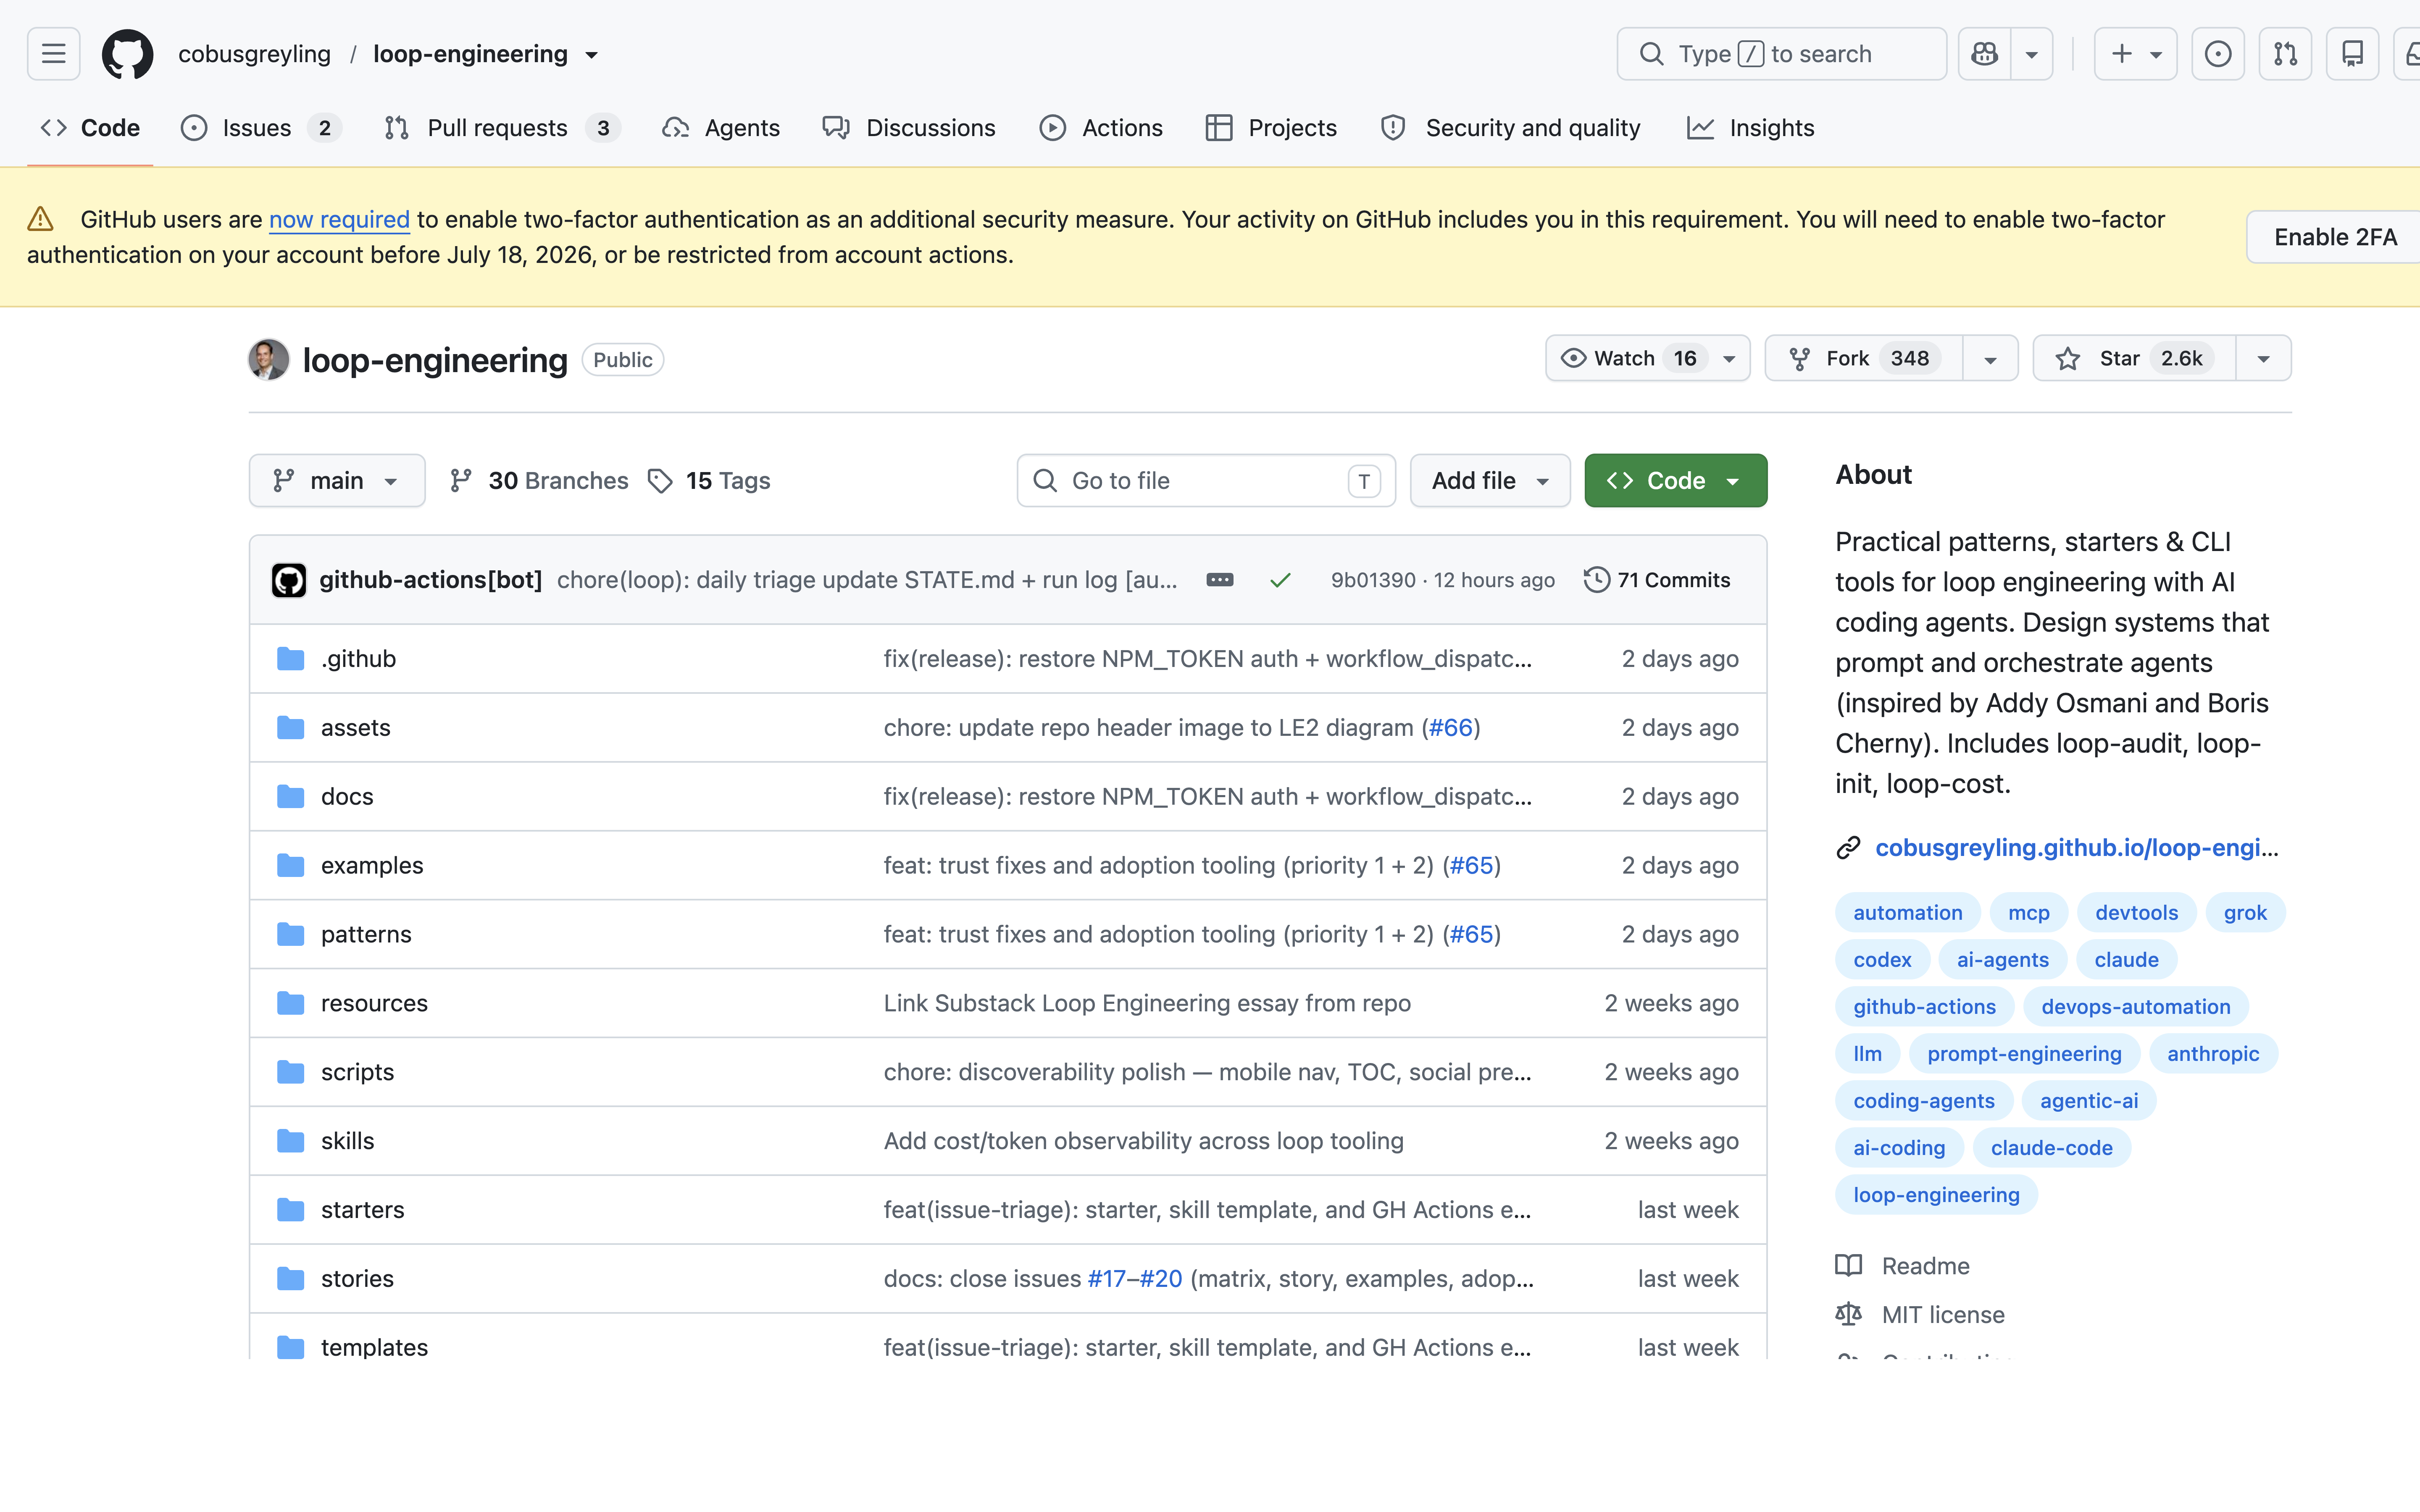Image resolution: width=2420 pixels, height=1512 pixels.
Task: Click the link icon beside website URL
Action: (x=1848, y=848)
